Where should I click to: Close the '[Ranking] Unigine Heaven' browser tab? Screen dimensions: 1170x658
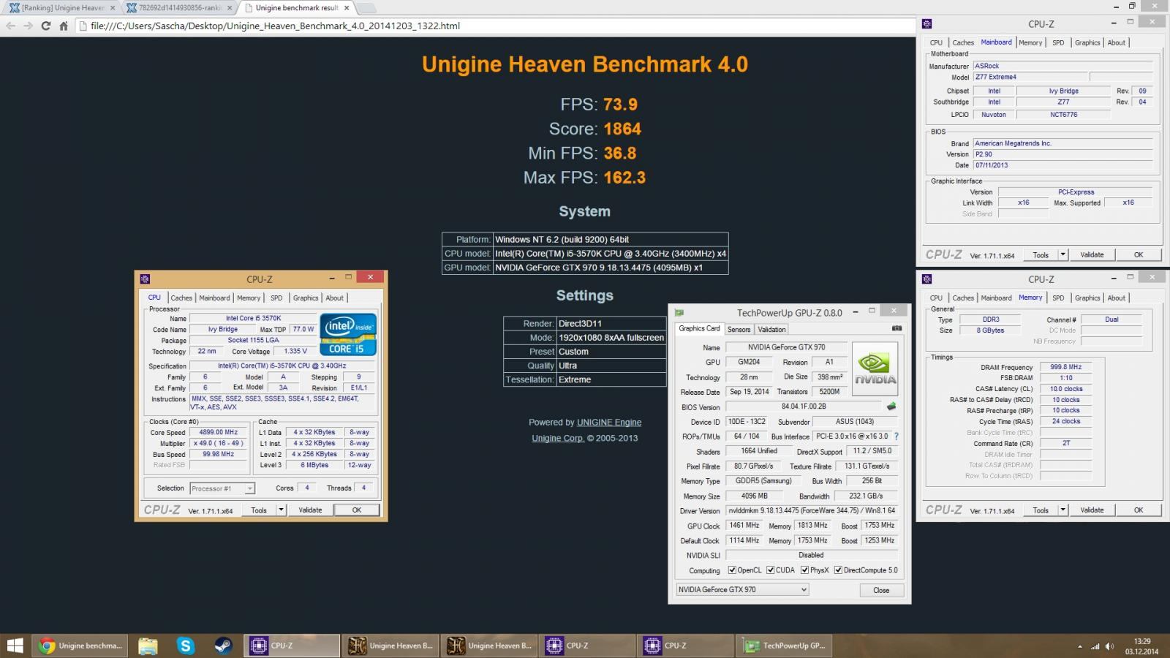pos(113,8)
